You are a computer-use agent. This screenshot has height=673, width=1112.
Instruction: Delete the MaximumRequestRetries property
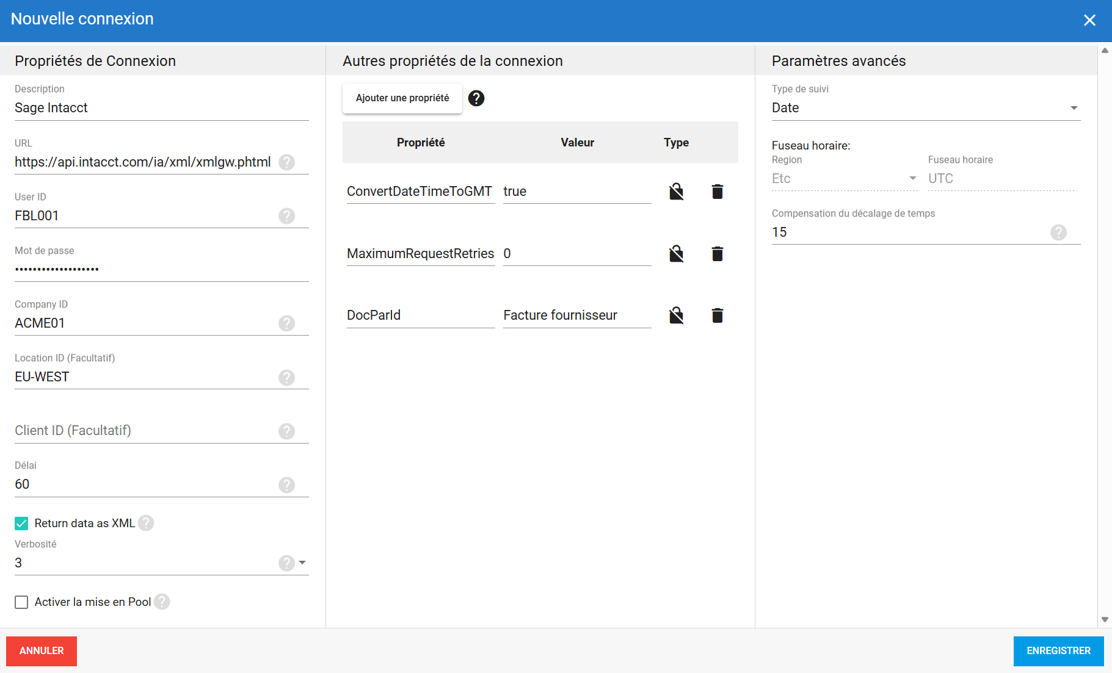point(718,254)
